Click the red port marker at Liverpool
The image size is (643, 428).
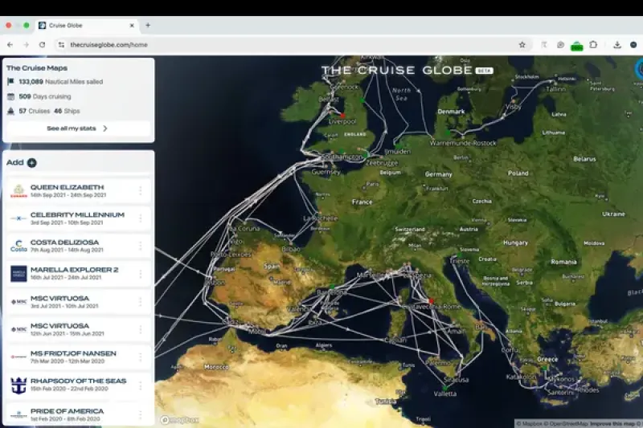click(342, 116)
